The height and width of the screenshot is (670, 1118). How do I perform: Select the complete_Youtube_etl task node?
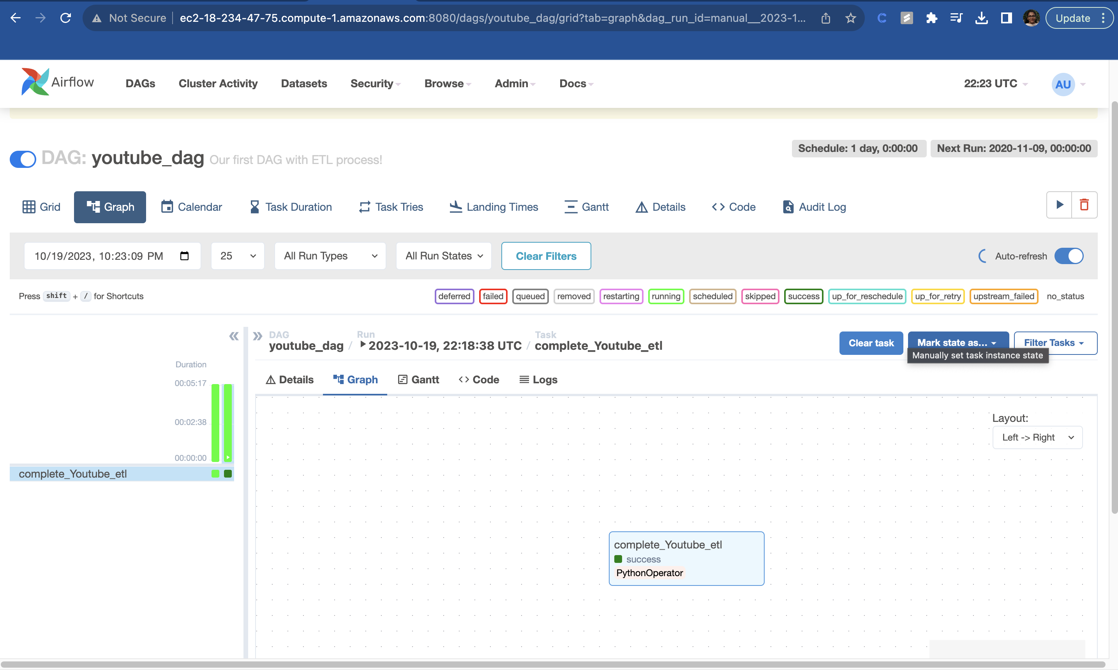(x=686, y=558)
